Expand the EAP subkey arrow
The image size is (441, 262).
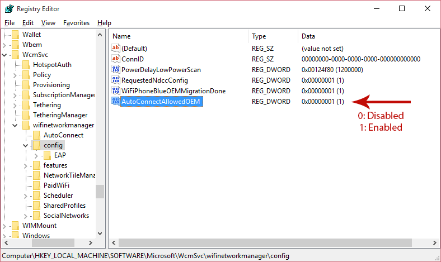[36, 155]
